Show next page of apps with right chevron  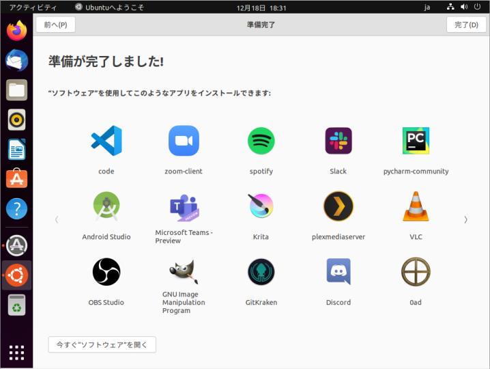tap(465, 220)
